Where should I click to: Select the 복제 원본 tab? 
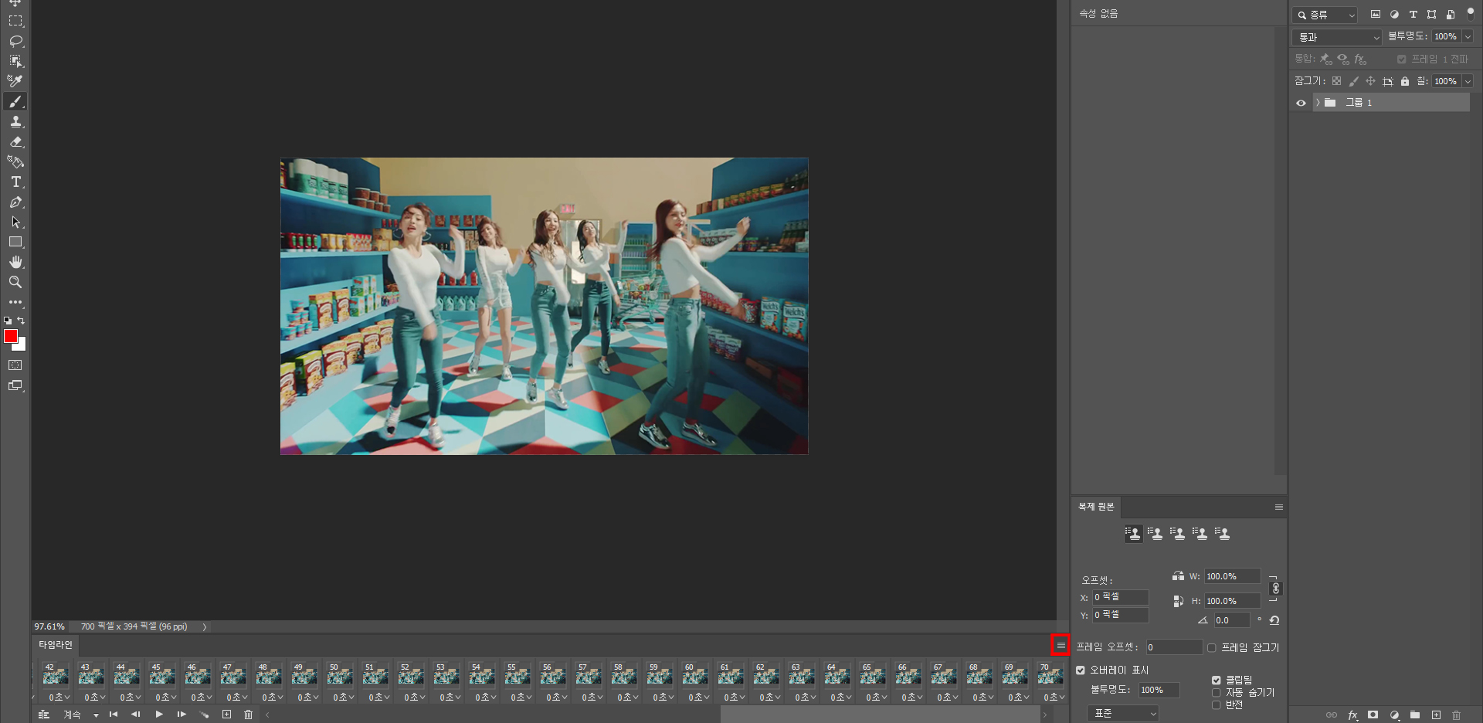pyautogui.click(x=1096, y=507)
